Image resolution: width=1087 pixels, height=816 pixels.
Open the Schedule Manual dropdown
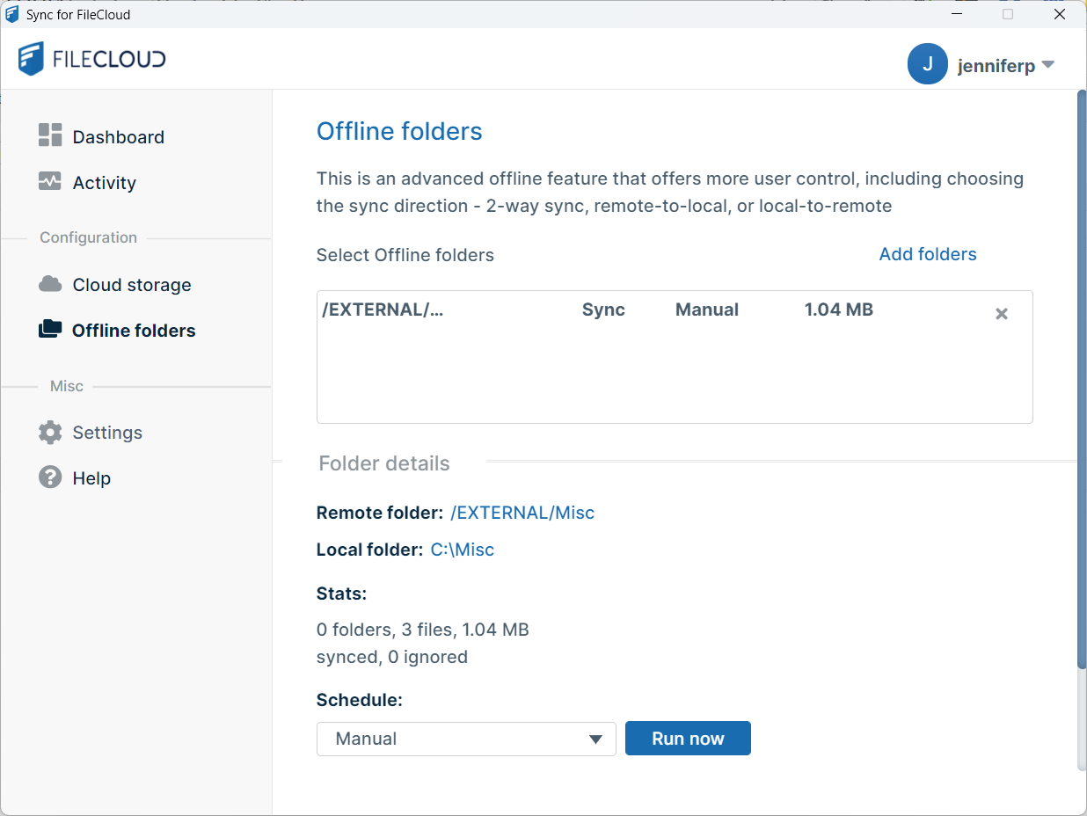click(x=466, y=739)
